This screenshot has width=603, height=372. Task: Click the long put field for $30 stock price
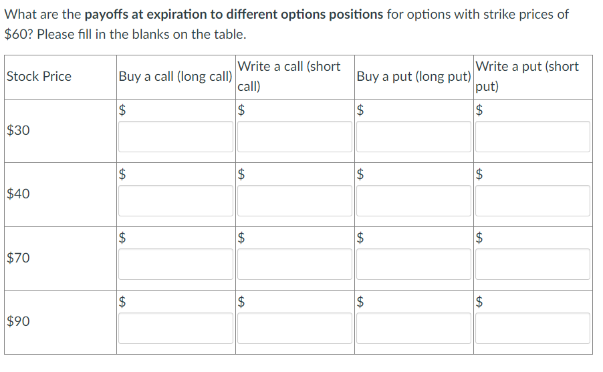point(414,136)
